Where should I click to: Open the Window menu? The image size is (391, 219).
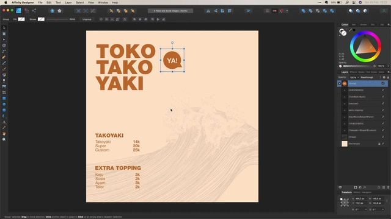click(x=103, y=2)
